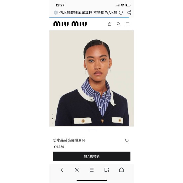The image size is (183, 183).
Task: Stop loading with the X icon
Action: point(77,170)
